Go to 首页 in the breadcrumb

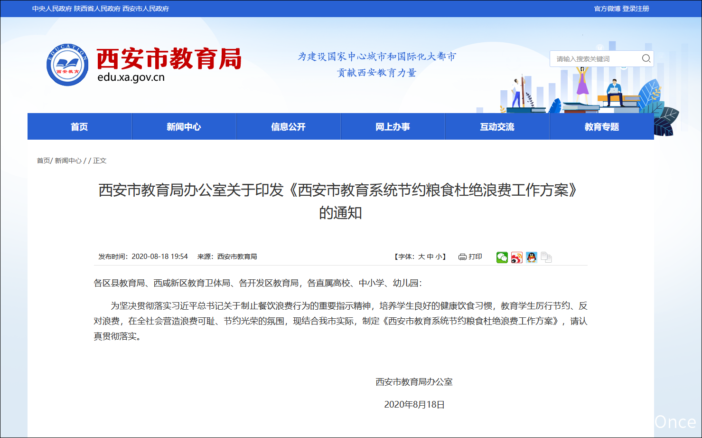pyautogui.click(x=43, y=161)
